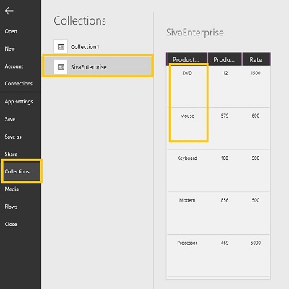Screen dimensions: 289x289
Task: Click the Rate column header
Action: pos(256,59)
